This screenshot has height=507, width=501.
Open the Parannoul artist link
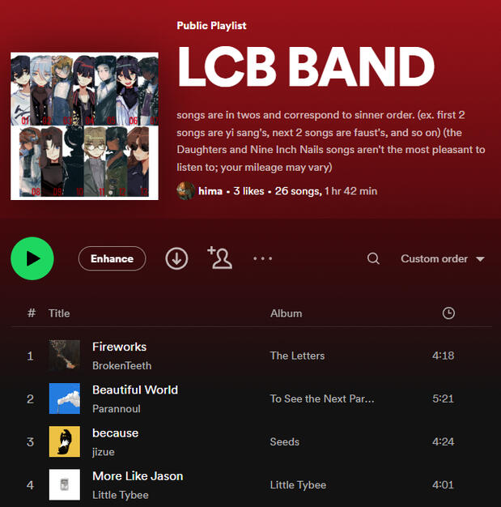(117, 409)
